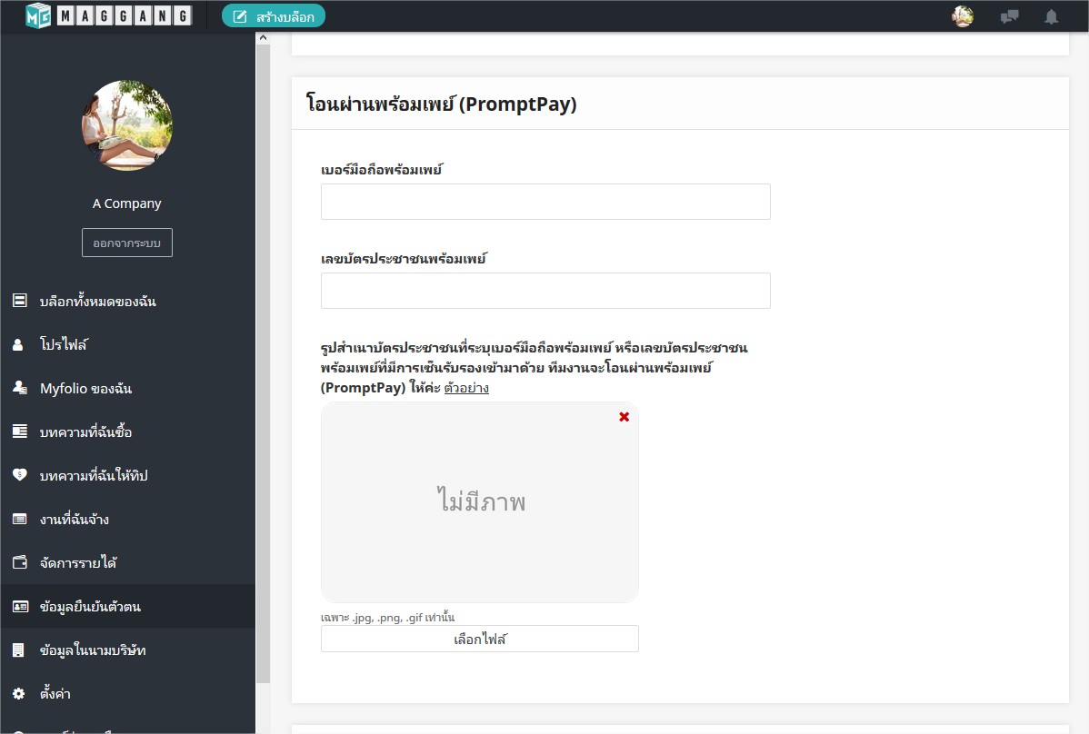Click the ไม่มีภาพ image placeholder
This screenshot has width=1089, height=734.
tap(480, 502)
